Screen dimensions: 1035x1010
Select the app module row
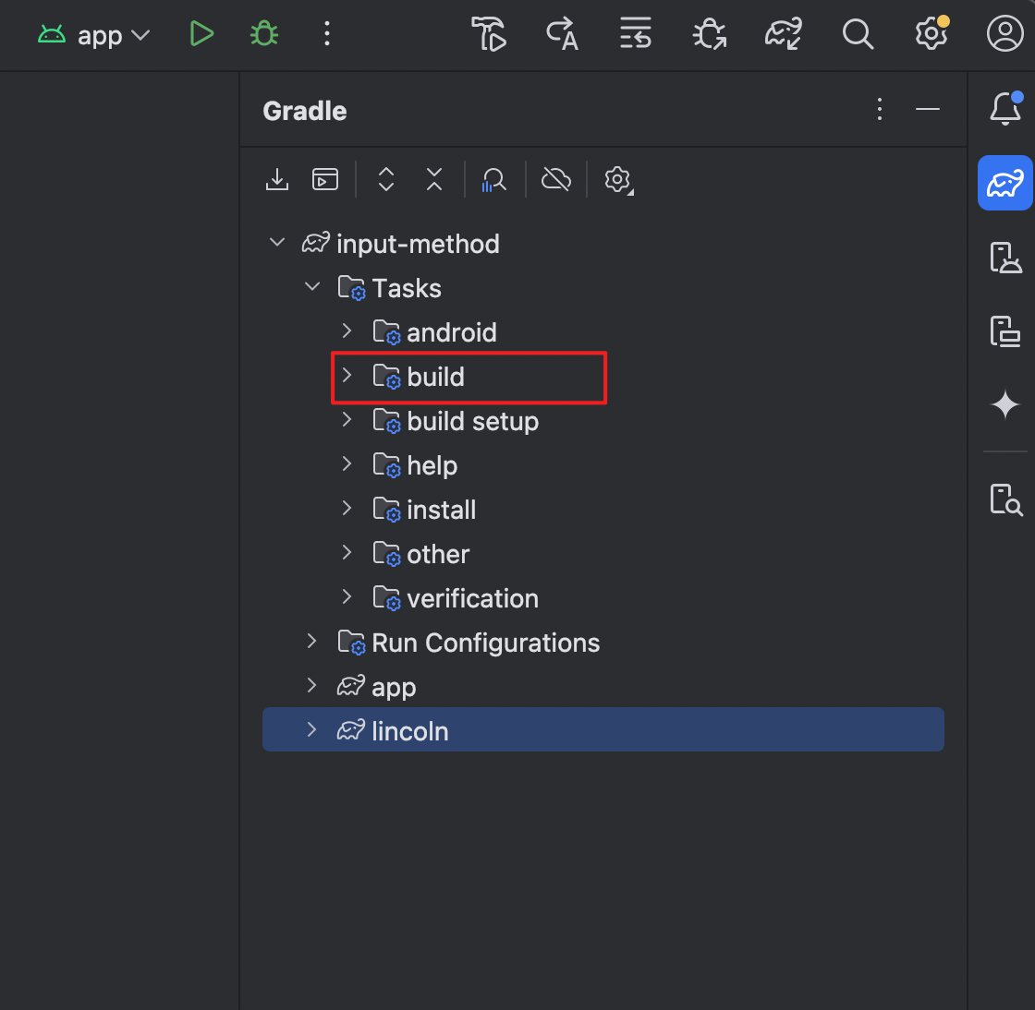pyautogui.click(x=603, y=686)
